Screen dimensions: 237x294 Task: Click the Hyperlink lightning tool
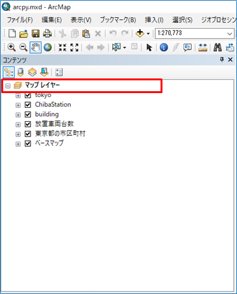click(x=176, y=47)
